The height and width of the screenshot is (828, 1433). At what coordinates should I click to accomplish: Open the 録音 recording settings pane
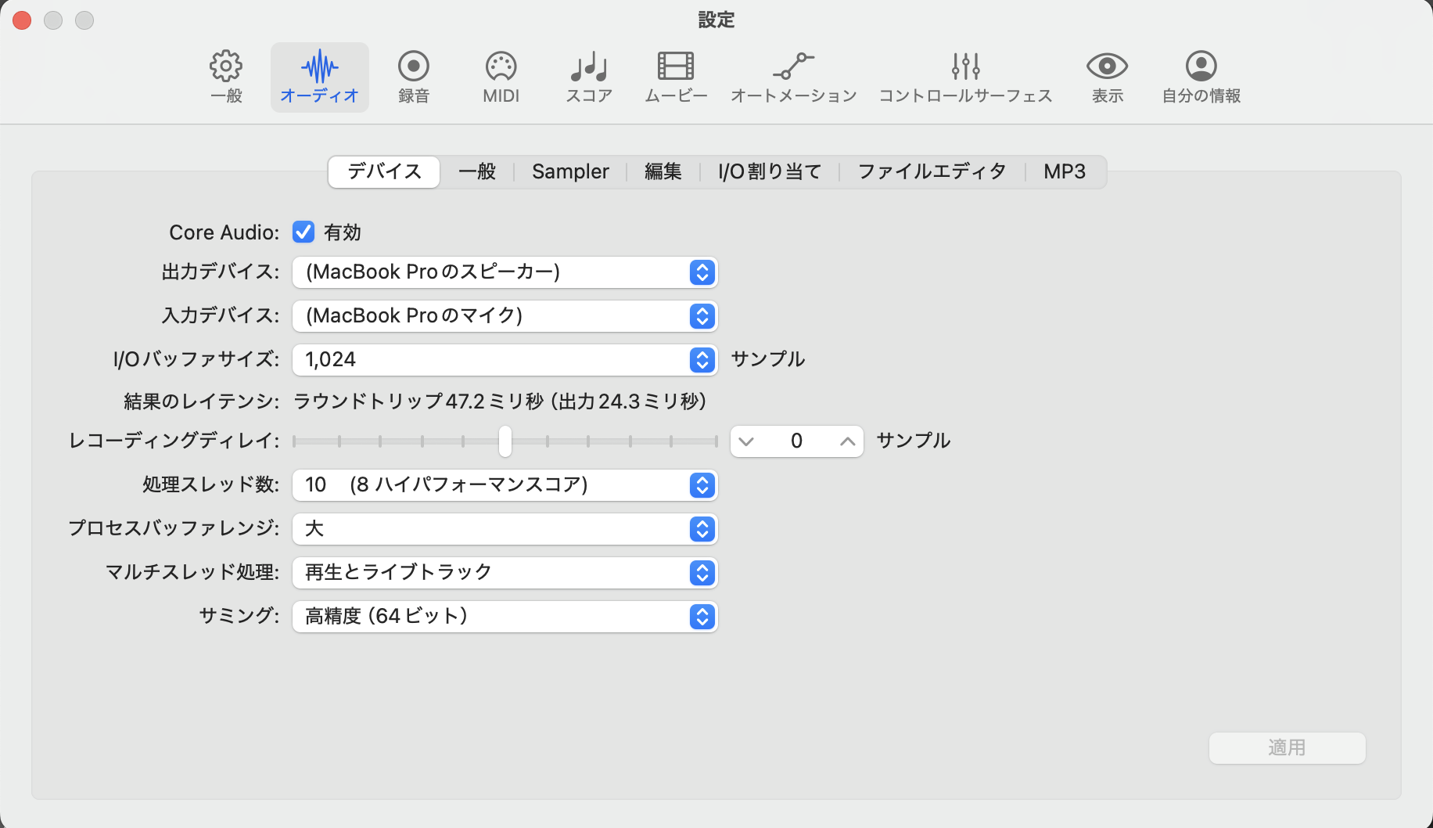pyautogui.click(x=414, y=77)
